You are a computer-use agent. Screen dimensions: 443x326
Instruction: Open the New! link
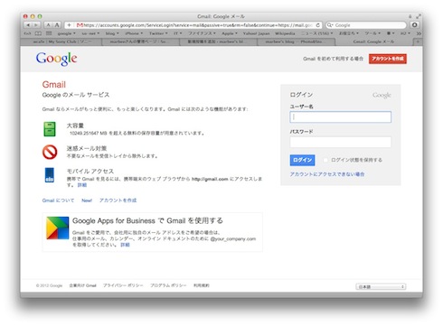[87, 200]
